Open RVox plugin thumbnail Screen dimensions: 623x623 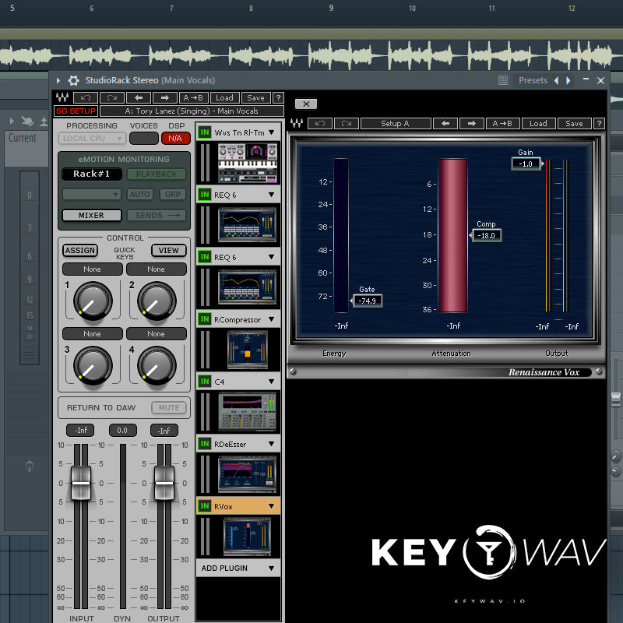[247, 537]
